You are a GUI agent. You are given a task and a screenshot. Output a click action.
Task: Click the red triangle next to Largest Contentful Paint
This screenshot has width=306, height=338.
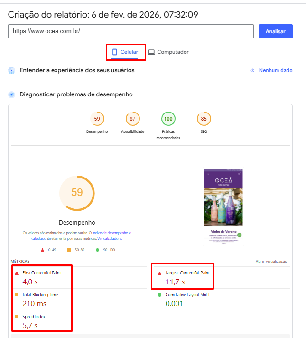(x=159, y=273)
